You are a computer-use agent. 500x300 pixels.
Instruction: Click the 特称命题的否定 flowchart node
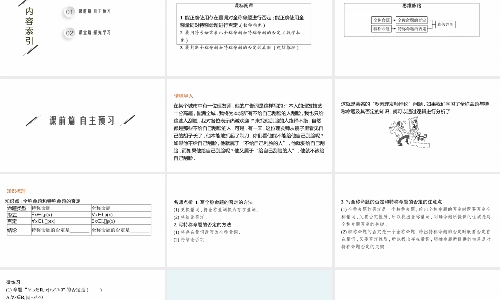tap(411, 30)
